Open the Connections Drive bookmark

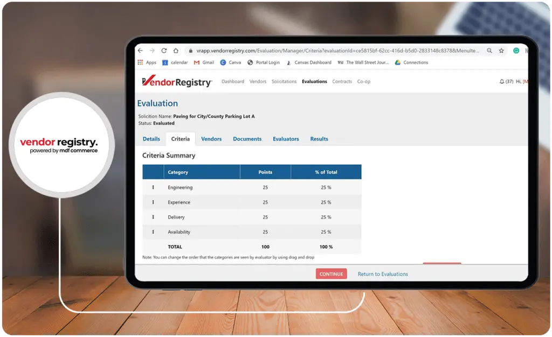[411, 62]
